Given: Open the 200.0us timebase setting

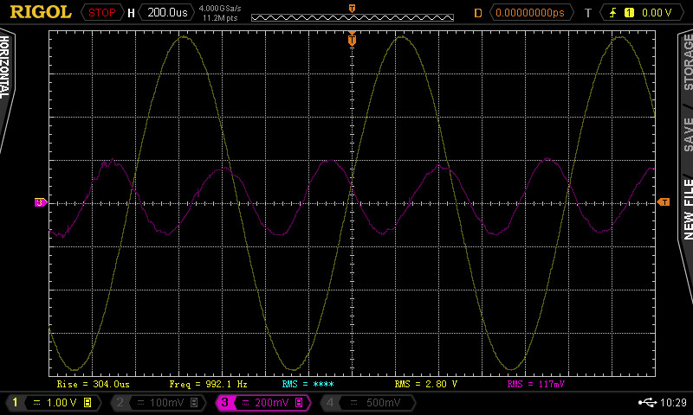Looking at the screenshot, I should (x=165, y=13).
